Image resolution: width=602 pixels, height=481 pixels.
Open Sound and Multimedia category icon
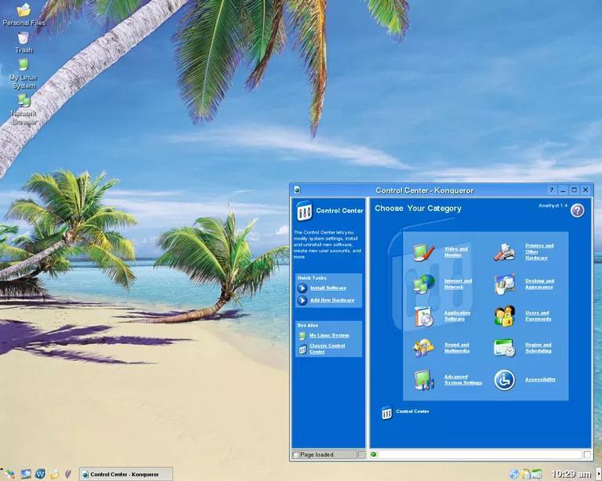424,348
